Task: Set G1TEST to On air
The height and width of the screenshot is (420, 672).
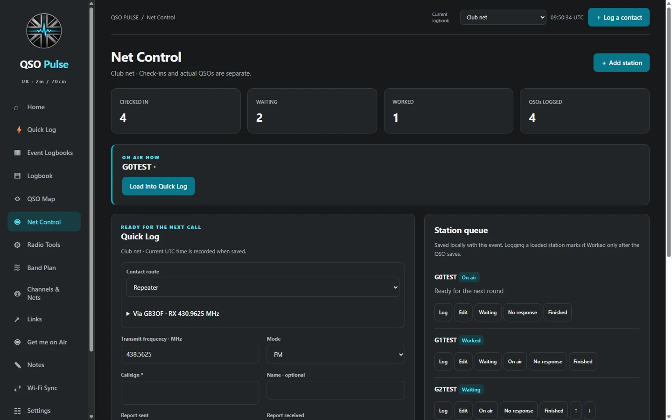Action: [515, 362]
